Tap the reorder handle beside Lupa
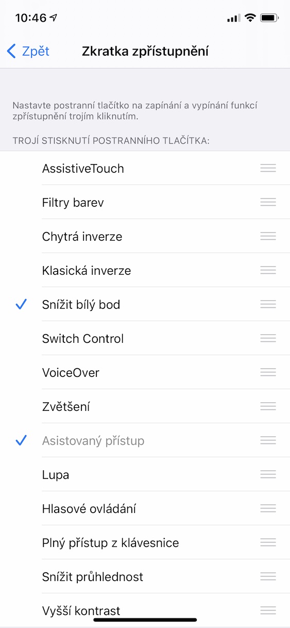290x628 pixels. [x=268, y=474]
